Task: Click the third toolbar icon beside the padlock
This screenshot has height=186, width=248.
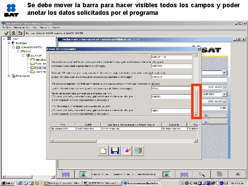Action: [20, 33]
